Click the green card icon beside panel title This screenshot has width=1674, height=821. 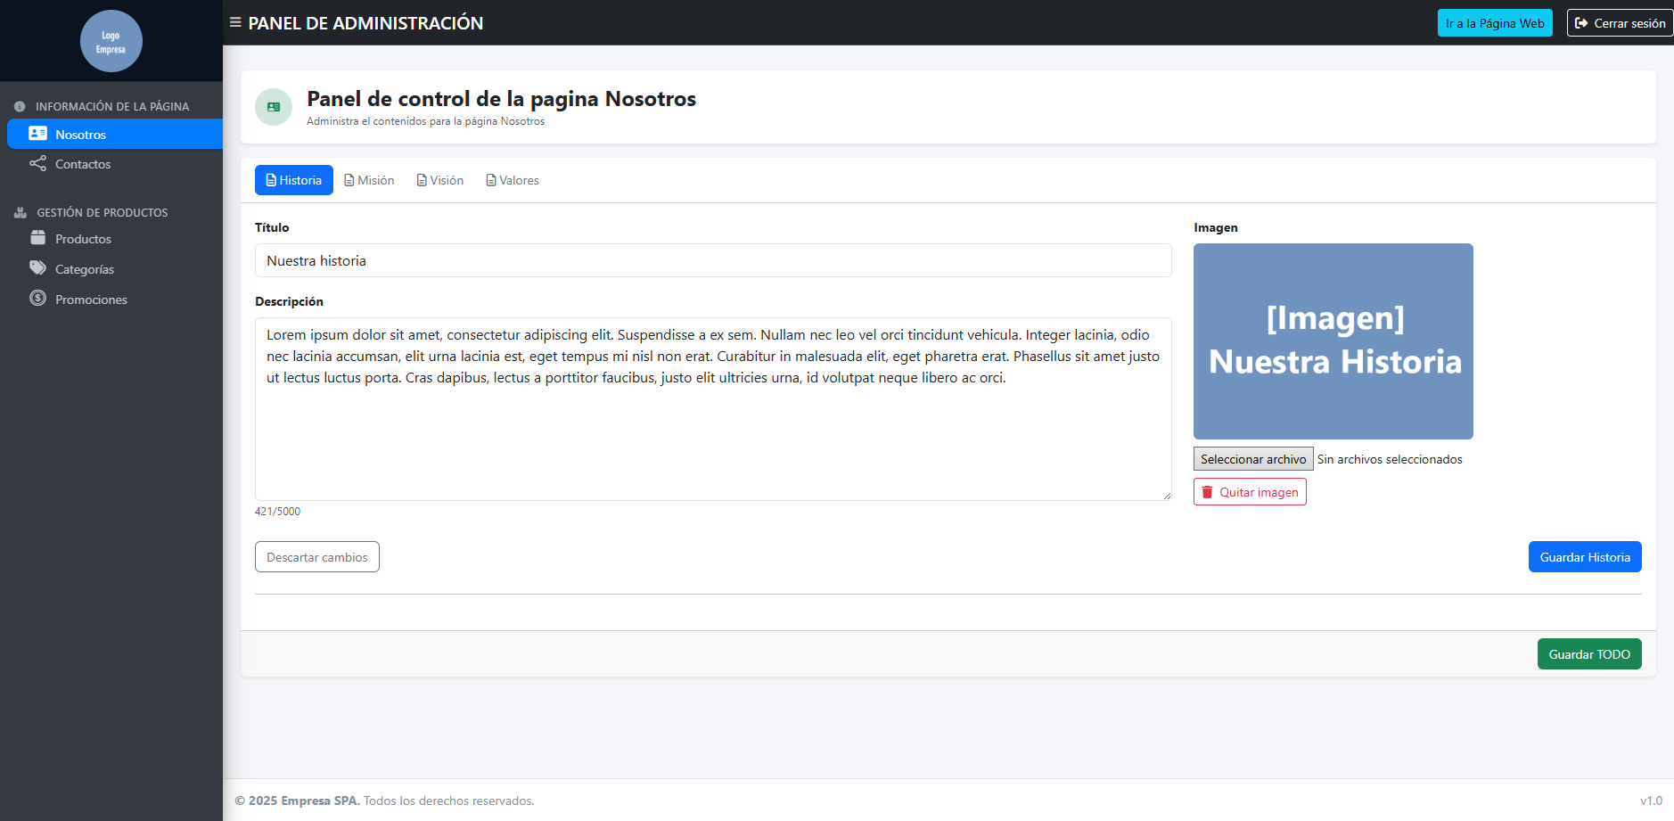click(274, 107)
